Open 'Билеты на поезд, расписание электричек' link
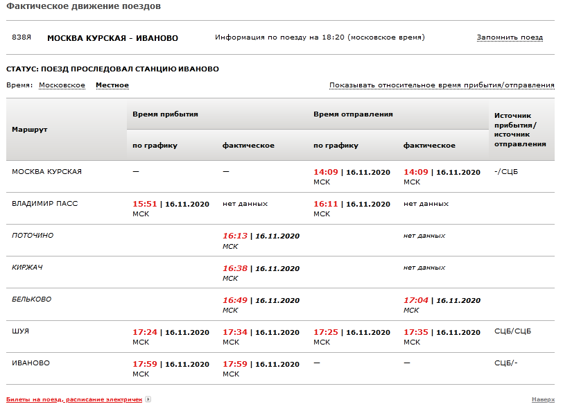 pyautogui.click(x=74, y=399)
